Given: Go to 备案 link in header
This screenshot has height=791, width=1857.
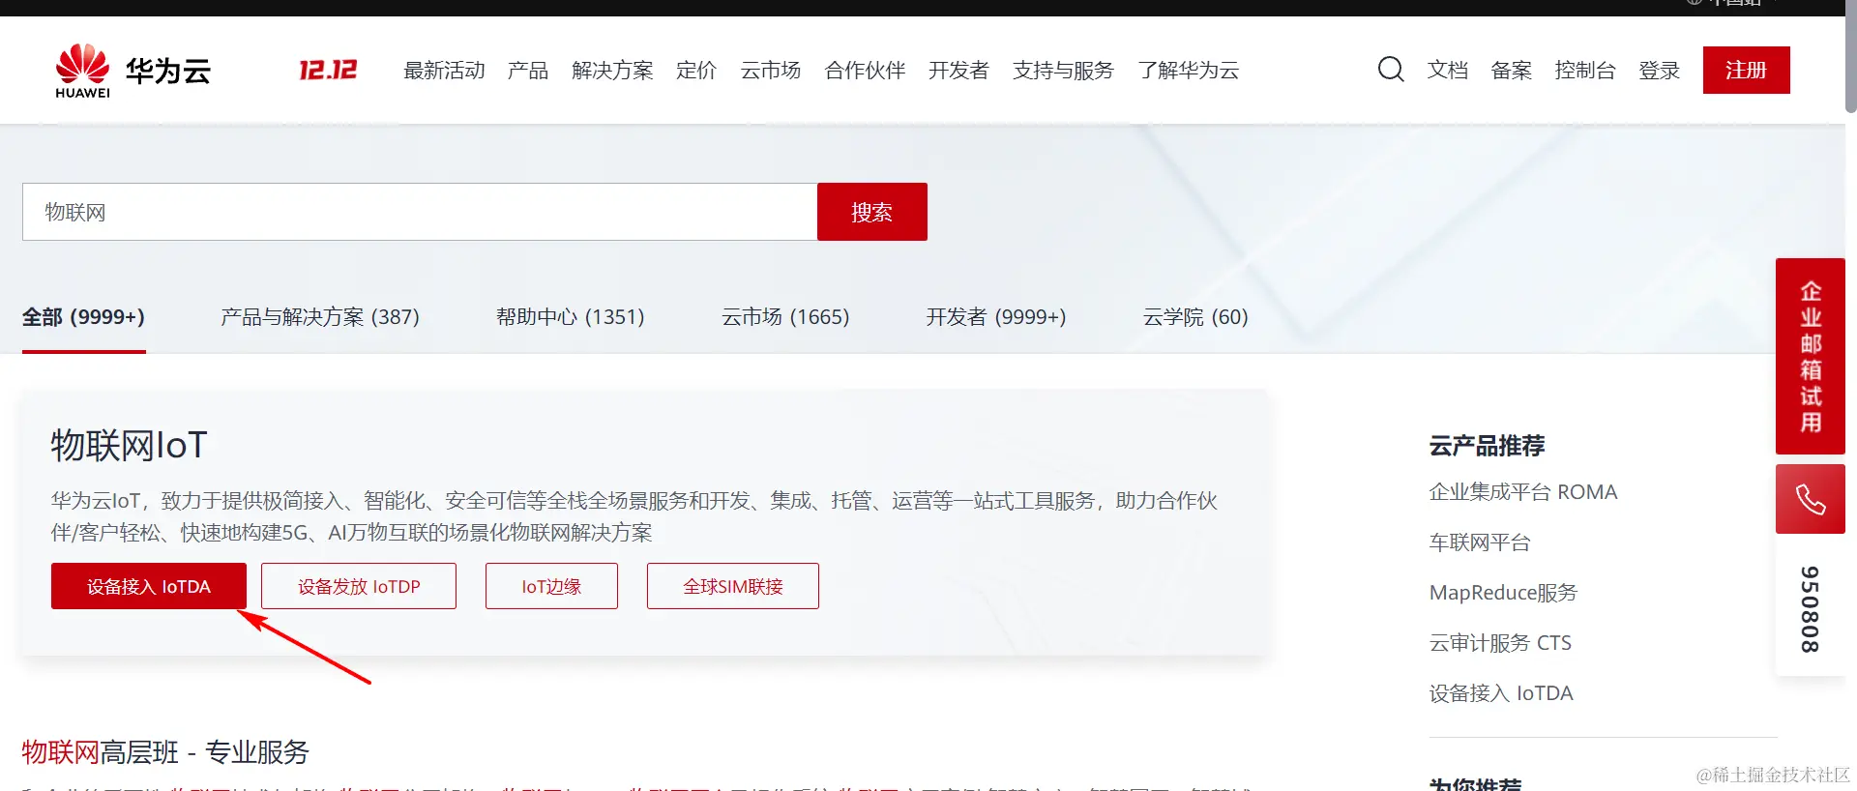Looking at the screenshot, I should click(1512, 71).
